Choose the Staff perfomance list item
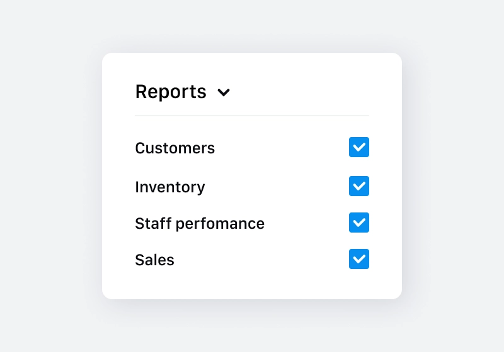Screen dimensions: 504x352 [x=199, y=223]
